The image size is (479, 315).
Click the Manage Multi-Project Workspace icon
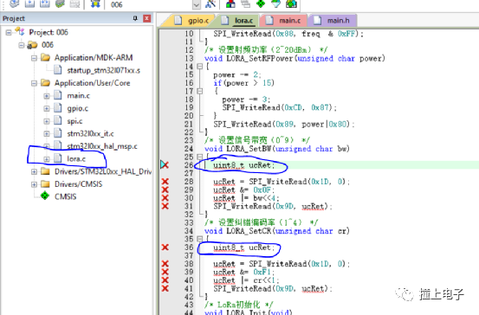point(245,3)
